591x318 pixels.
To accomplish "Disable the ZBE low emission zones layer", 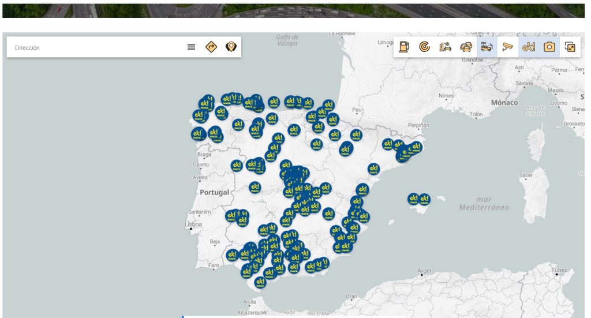I will coord(487,47).
